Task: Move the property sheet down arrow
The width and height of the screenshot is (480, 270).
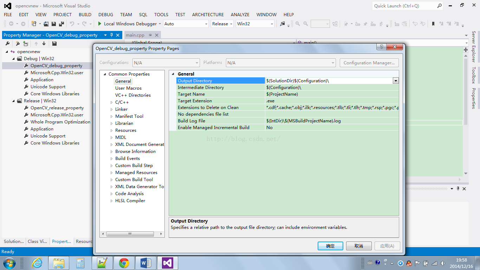Action: [44, 44]
